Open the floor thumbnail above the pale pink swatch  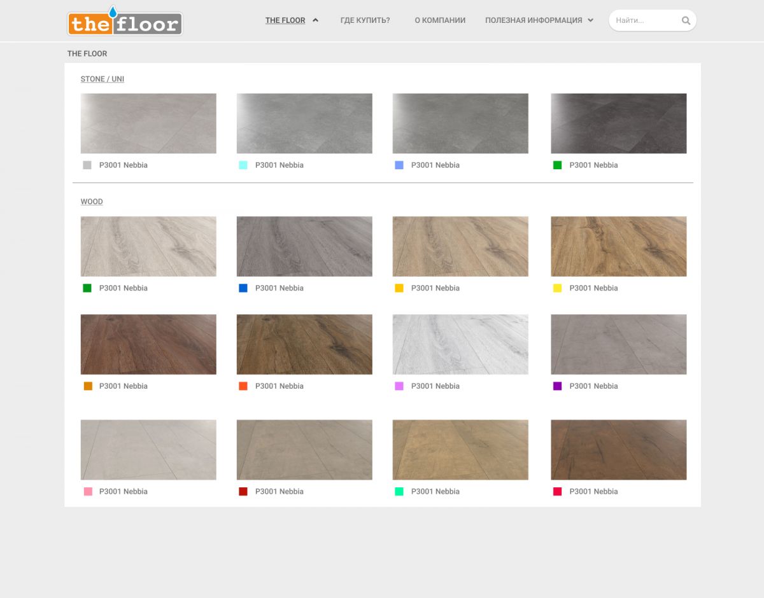(148, 450)
